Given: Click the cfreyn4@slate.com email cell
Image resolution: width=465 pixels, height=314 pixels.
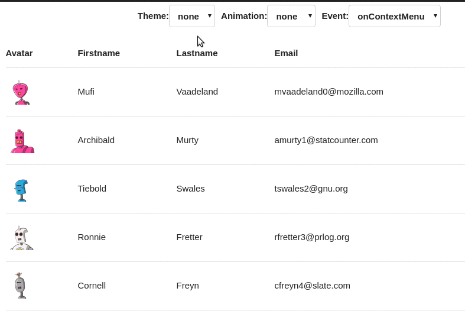Looking at the screenshot, I should (x=312, y=285).
